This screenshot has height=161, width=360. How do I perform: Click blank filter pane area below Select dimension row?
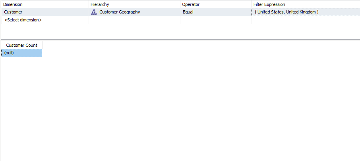click(x=180, y=31)
